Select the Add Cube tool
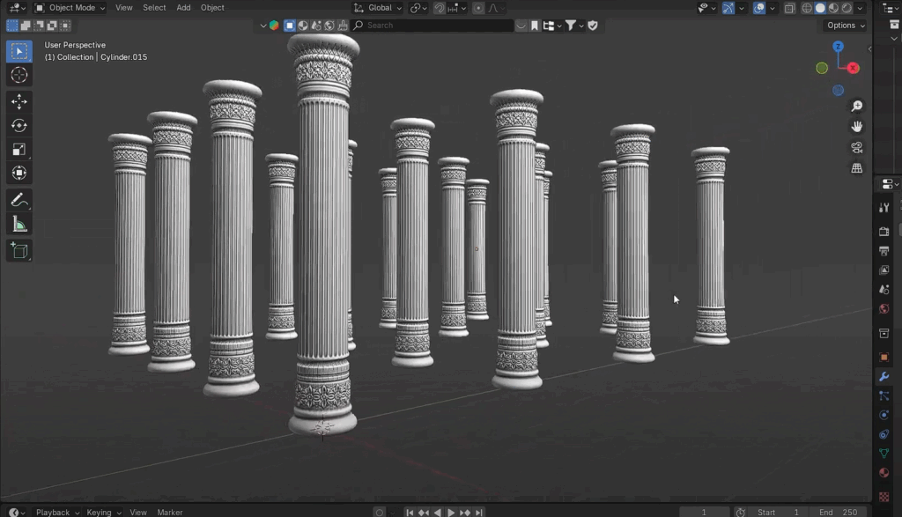The width and height of the screenshot is (902, 517). (x=19, y=252)
